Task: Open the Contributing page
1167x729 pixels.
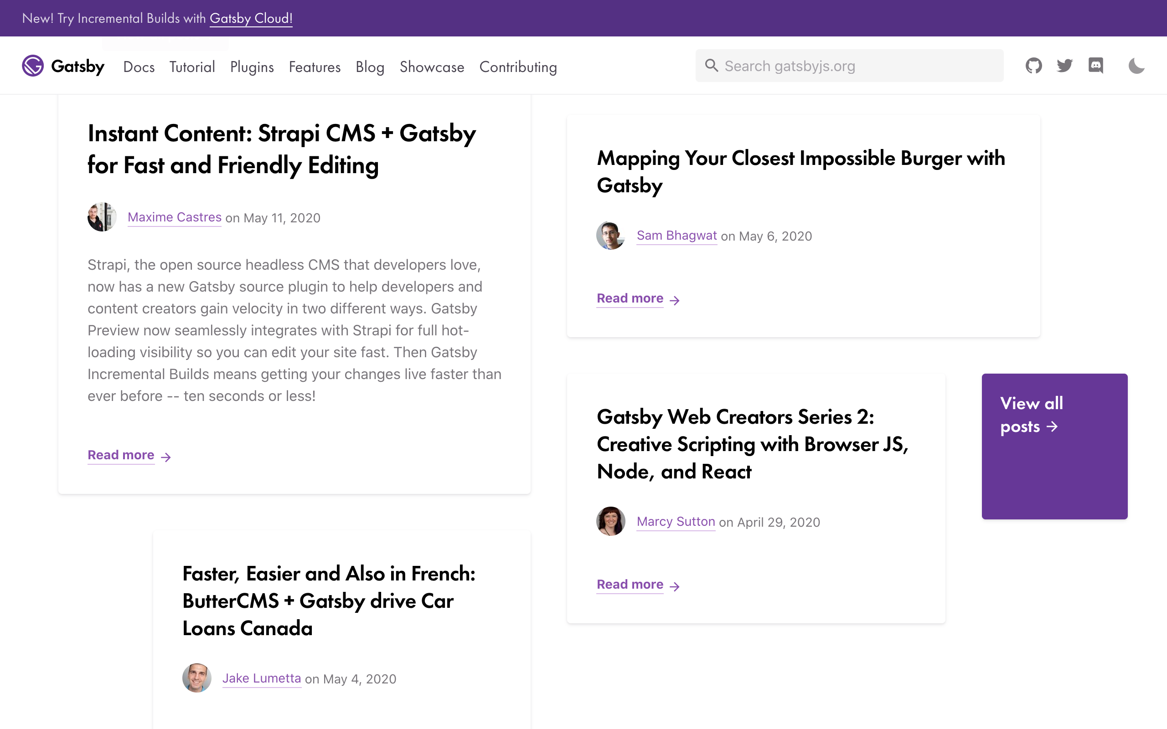Action: [518, 67]
